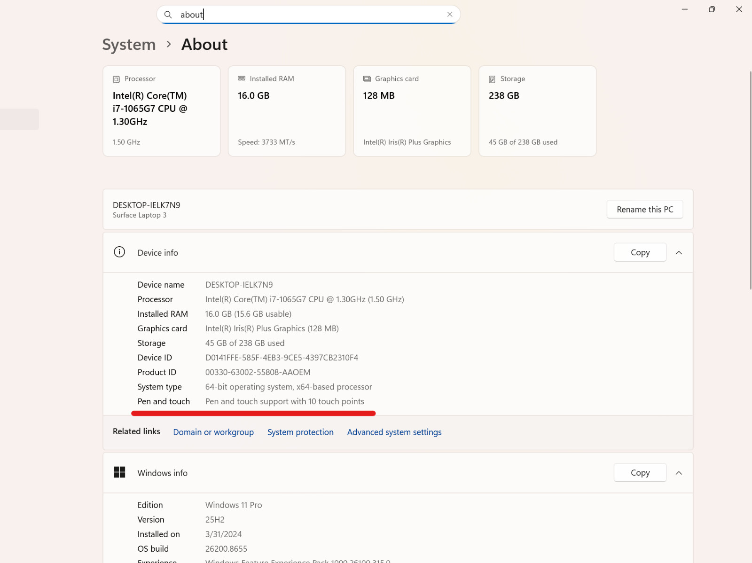The width and height of the screenshot is (752, 563).
Task: Click the Graphics card icon on card
Action: [x=367, y=79]
